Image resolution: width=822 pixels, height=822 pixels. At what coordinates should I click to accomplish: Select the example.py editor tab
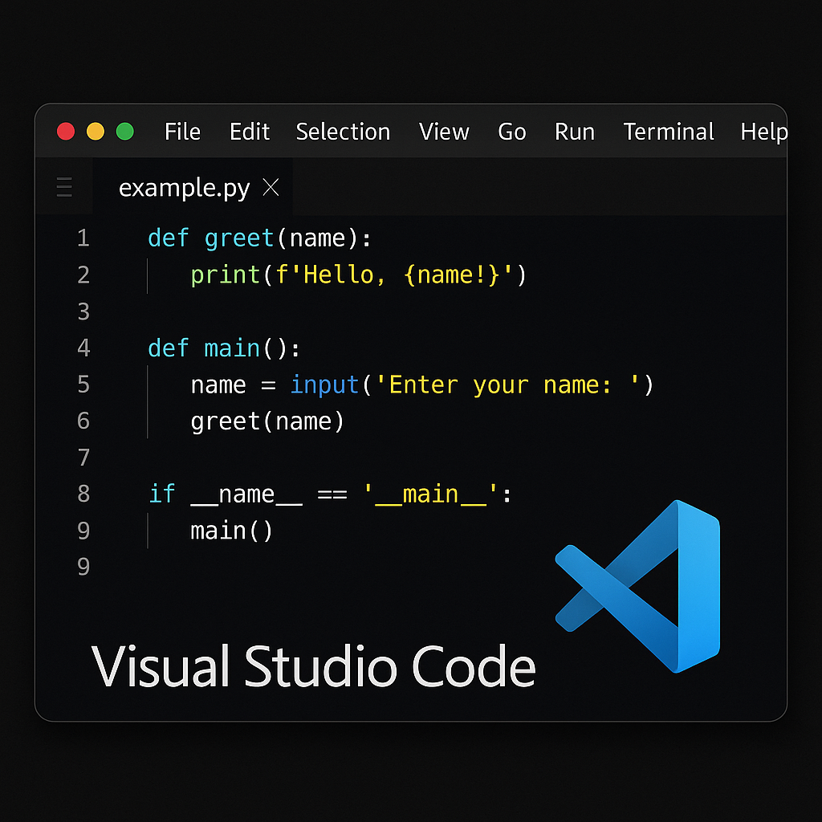pos(185,188)
